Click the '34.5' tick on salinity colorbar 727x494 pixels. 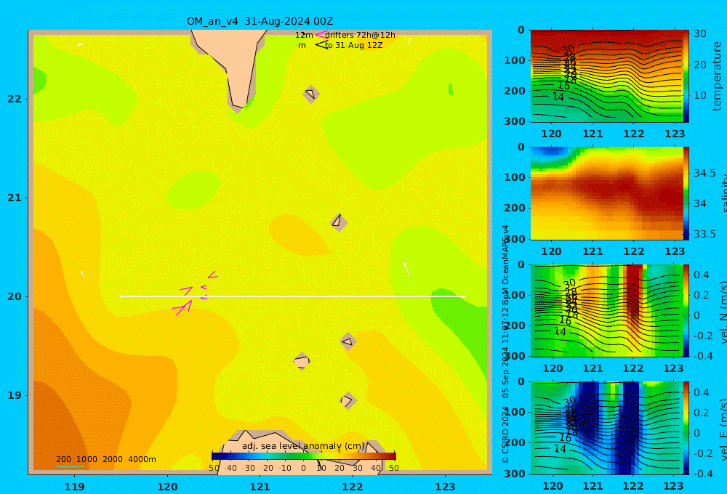click(x=704, y=173)
